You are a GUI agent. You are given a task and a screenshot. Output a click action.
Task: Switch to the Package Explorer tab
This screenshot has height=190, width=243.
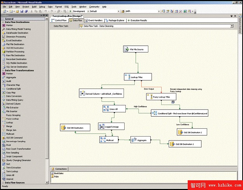point(115,20)
